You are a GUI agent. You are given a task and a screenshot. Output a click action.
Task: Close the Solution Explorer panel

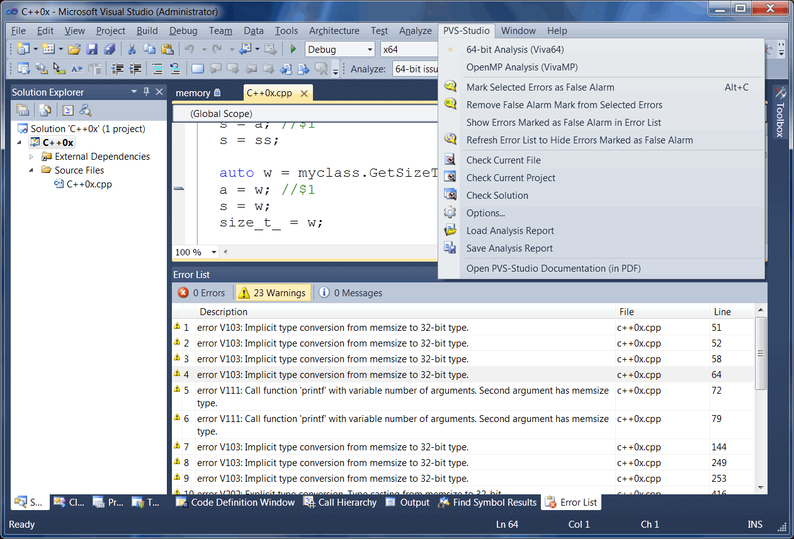(x=159, y=92)
